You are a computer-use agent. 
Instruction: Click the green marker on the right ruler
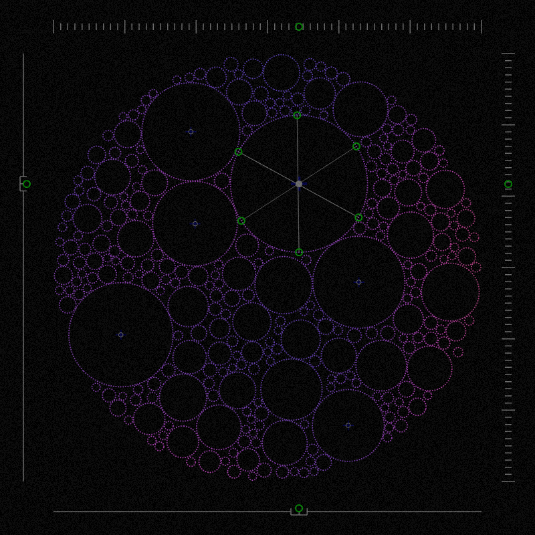click(508, 184)
